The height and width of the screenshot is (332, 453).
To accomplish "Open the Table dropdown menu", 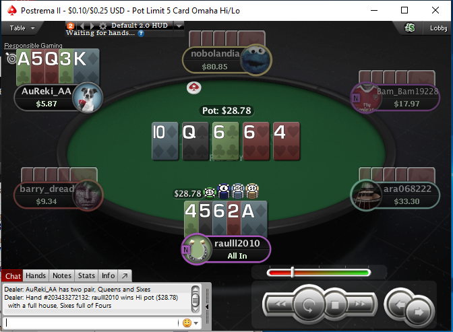I will pyautogui.click(x=22, y=28).
